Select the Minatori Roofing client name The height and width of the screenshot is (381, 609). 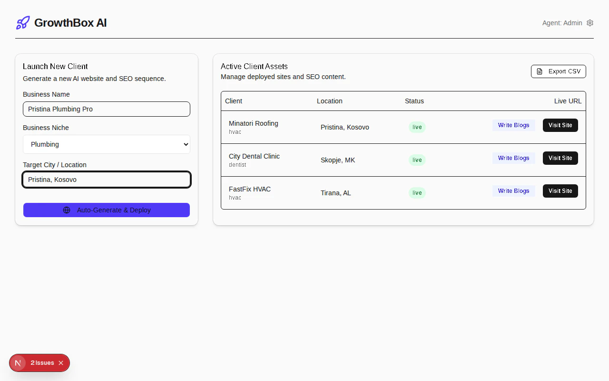click(x=254, y=123)
